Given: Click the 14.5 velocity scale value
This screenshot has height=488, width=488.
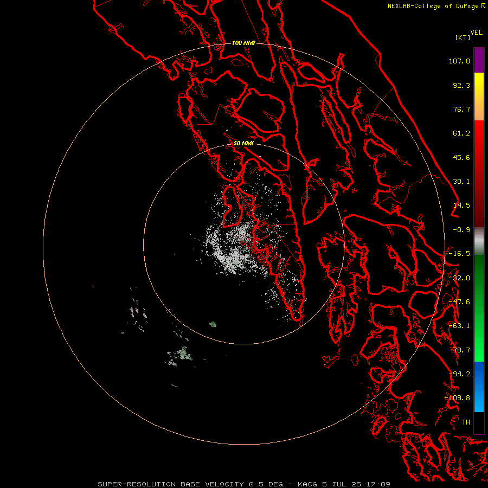Looking at the screenshot, I should point(461,206).
